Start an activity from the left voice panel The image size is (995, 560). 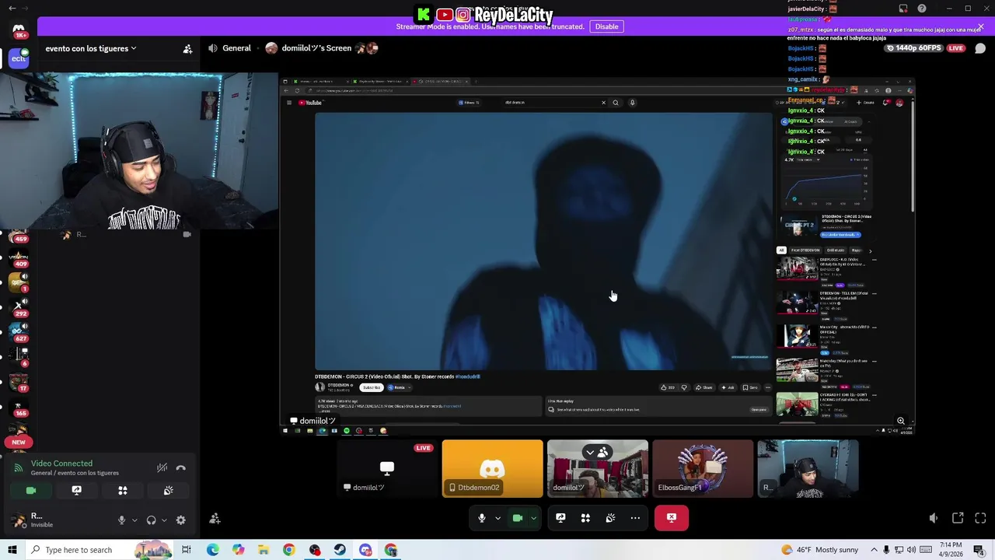123,491
